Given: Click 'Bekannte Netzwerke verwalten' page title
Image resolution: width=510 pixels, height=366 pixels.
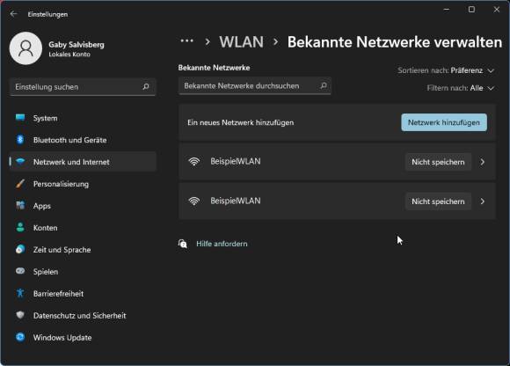Looking at the screenshot, I should (395, 42).
